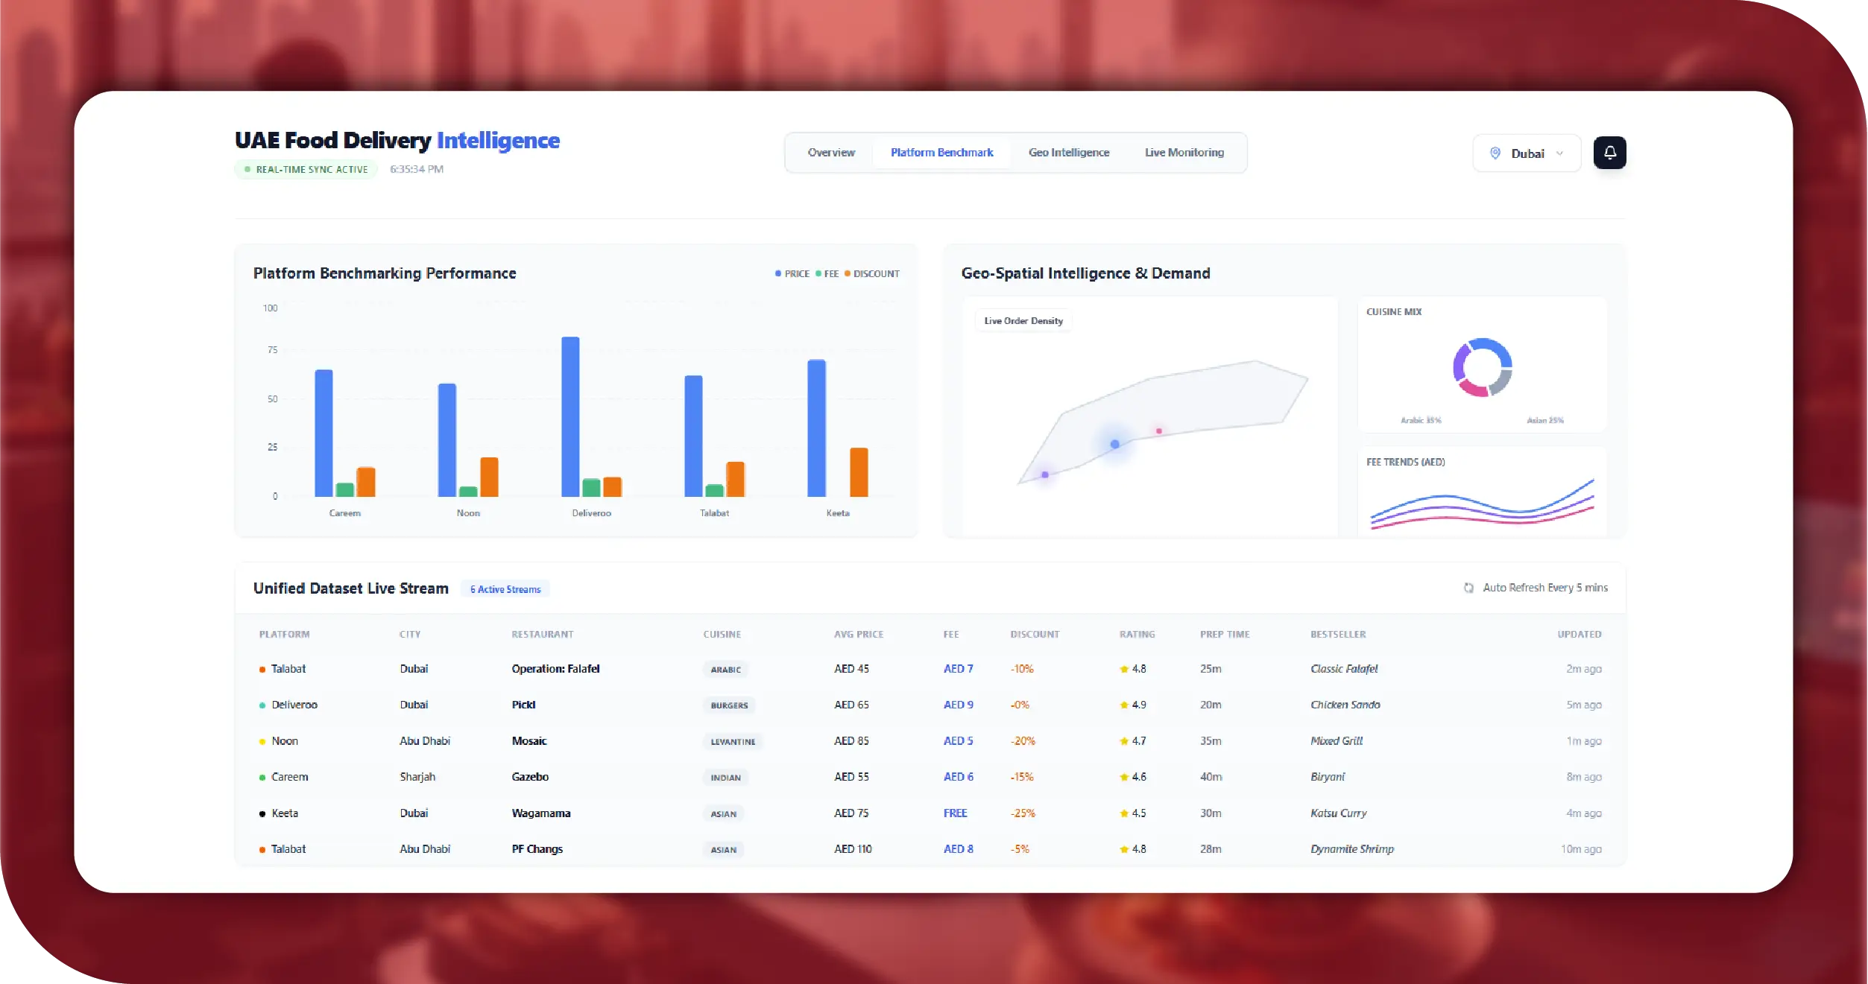Toggle the DISCOUNT legend series
Image resolution: width=1868 pixels, height=984 pixels.
click(x=872, y=273)
